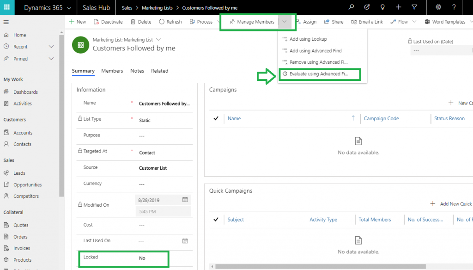473x270 pixels.
Task: Expand the Manage Members dropdown arrow
Action: point(285,21)
